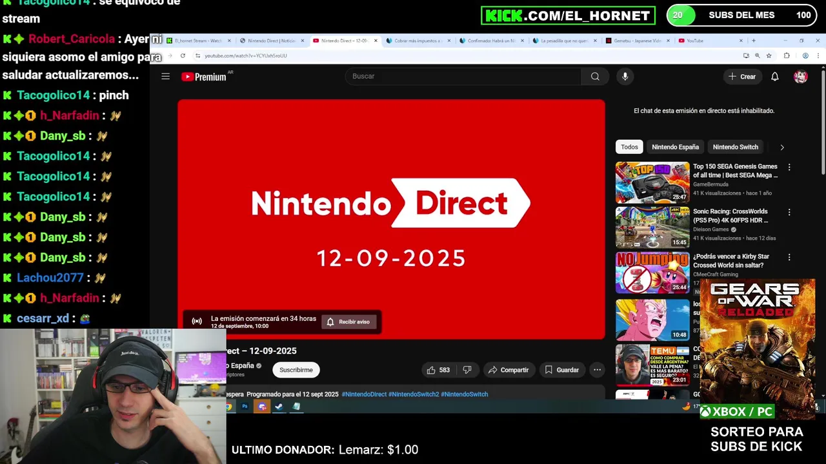Image resolution: width=826 pixels, height=464 pixels.
Task: Open browser zoom magnifier icon in address bar
Action: [757, 56]
